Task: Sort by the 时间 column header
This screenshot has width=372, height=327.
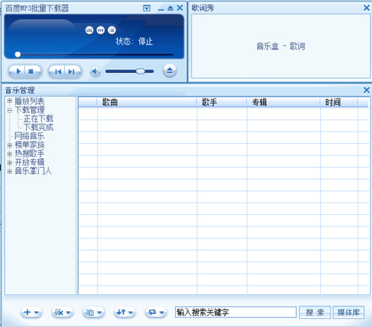Action: click(339, 103)
